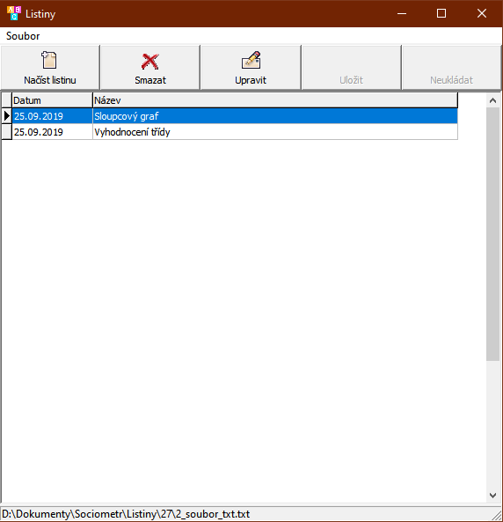Click the Uložit toolbar button
The height and width of the screenshot is (522, 503).
[351, 68]
